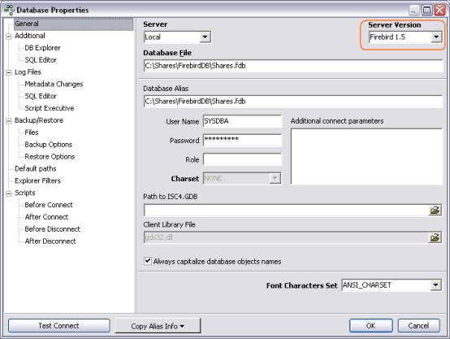Open the Metadata Changes log page
Image resolution: width=450 pixels, height=339 pixels.
pyautogui.click(x=54, y=84)
